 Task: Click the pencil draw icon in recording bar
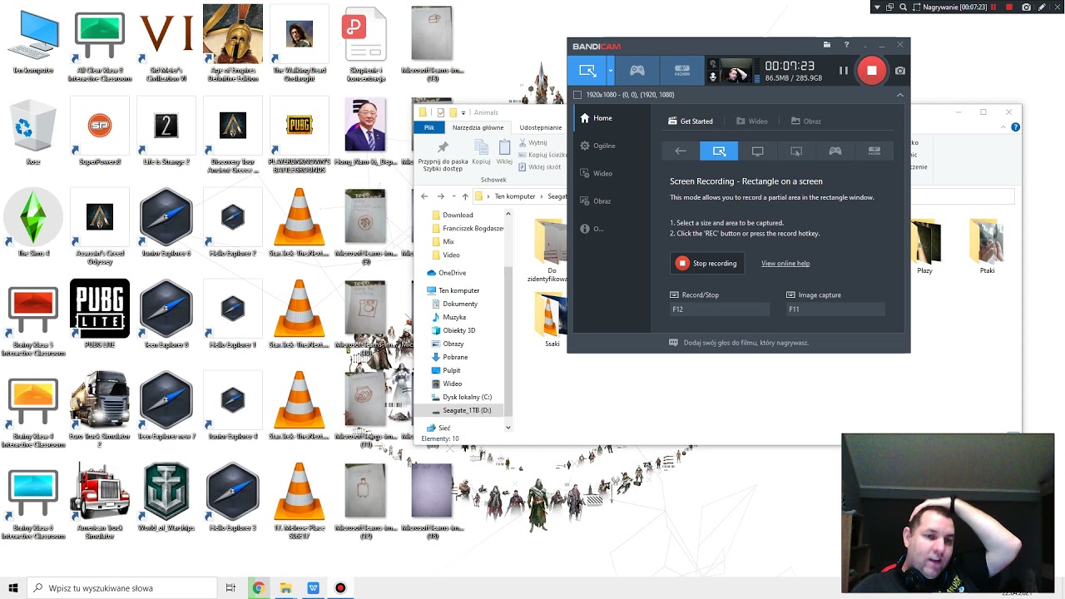[x=1042, y=7]
